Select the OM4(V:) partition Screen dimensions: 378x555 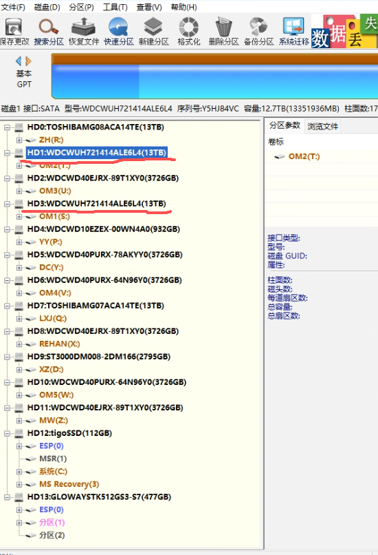point(55,293)
